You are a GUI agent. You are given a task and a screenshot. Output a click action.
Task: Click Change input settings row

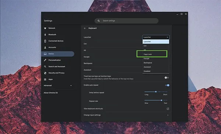[x=126, y=115]
